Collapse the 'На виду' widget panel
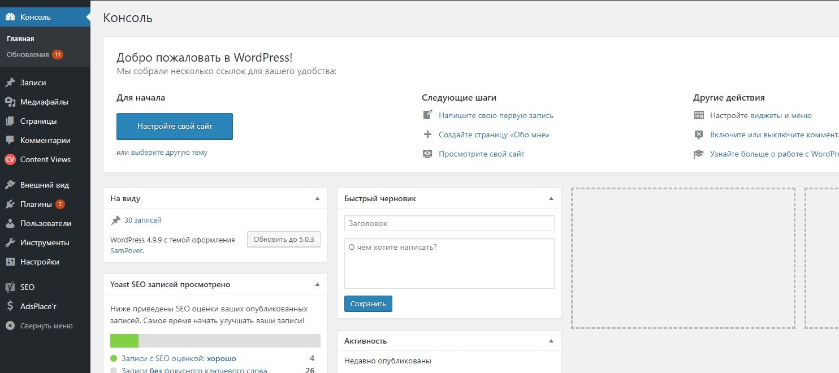The image size is (839, 373). [317, 198]
